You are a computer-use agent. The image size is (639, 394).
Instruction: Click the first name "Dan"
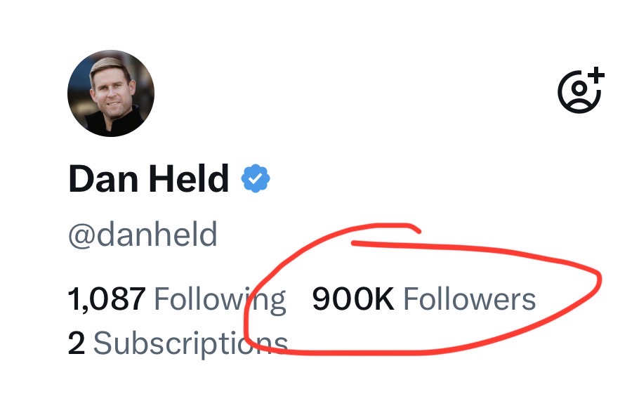[x=103, y=180]
